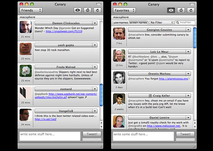
Task: Refresh timeline in right Canary window
Action: click(x=191, y=10)
